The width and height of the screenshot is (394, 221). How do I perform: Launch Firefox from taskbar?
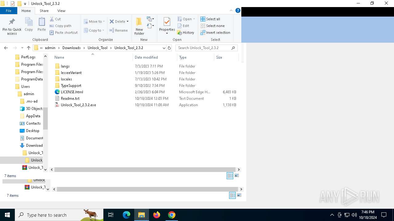tap(157, 215)
